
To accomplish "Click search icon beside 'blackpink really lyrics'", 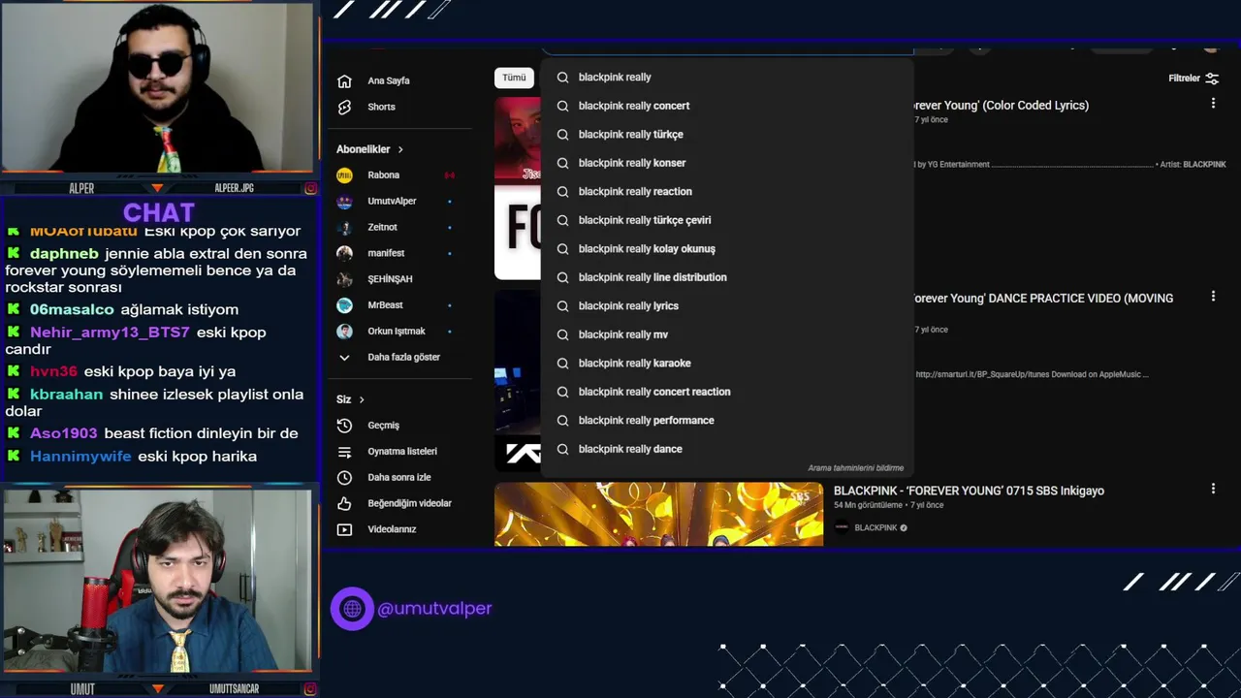I will point(562,306).
